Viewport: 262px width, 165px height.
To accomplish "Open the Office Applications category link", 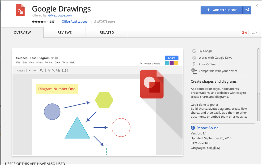I will pyautogui.click(x=74, y=22).
